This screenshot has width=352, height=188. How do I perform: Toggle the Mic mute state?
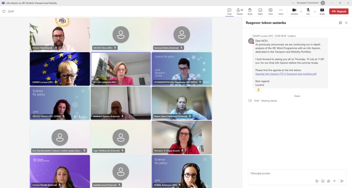coord(308,11)
